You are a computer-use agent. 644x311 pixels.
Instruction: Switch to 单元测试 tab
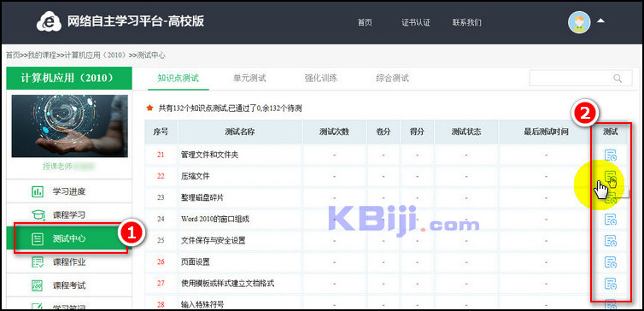point(249,78)
